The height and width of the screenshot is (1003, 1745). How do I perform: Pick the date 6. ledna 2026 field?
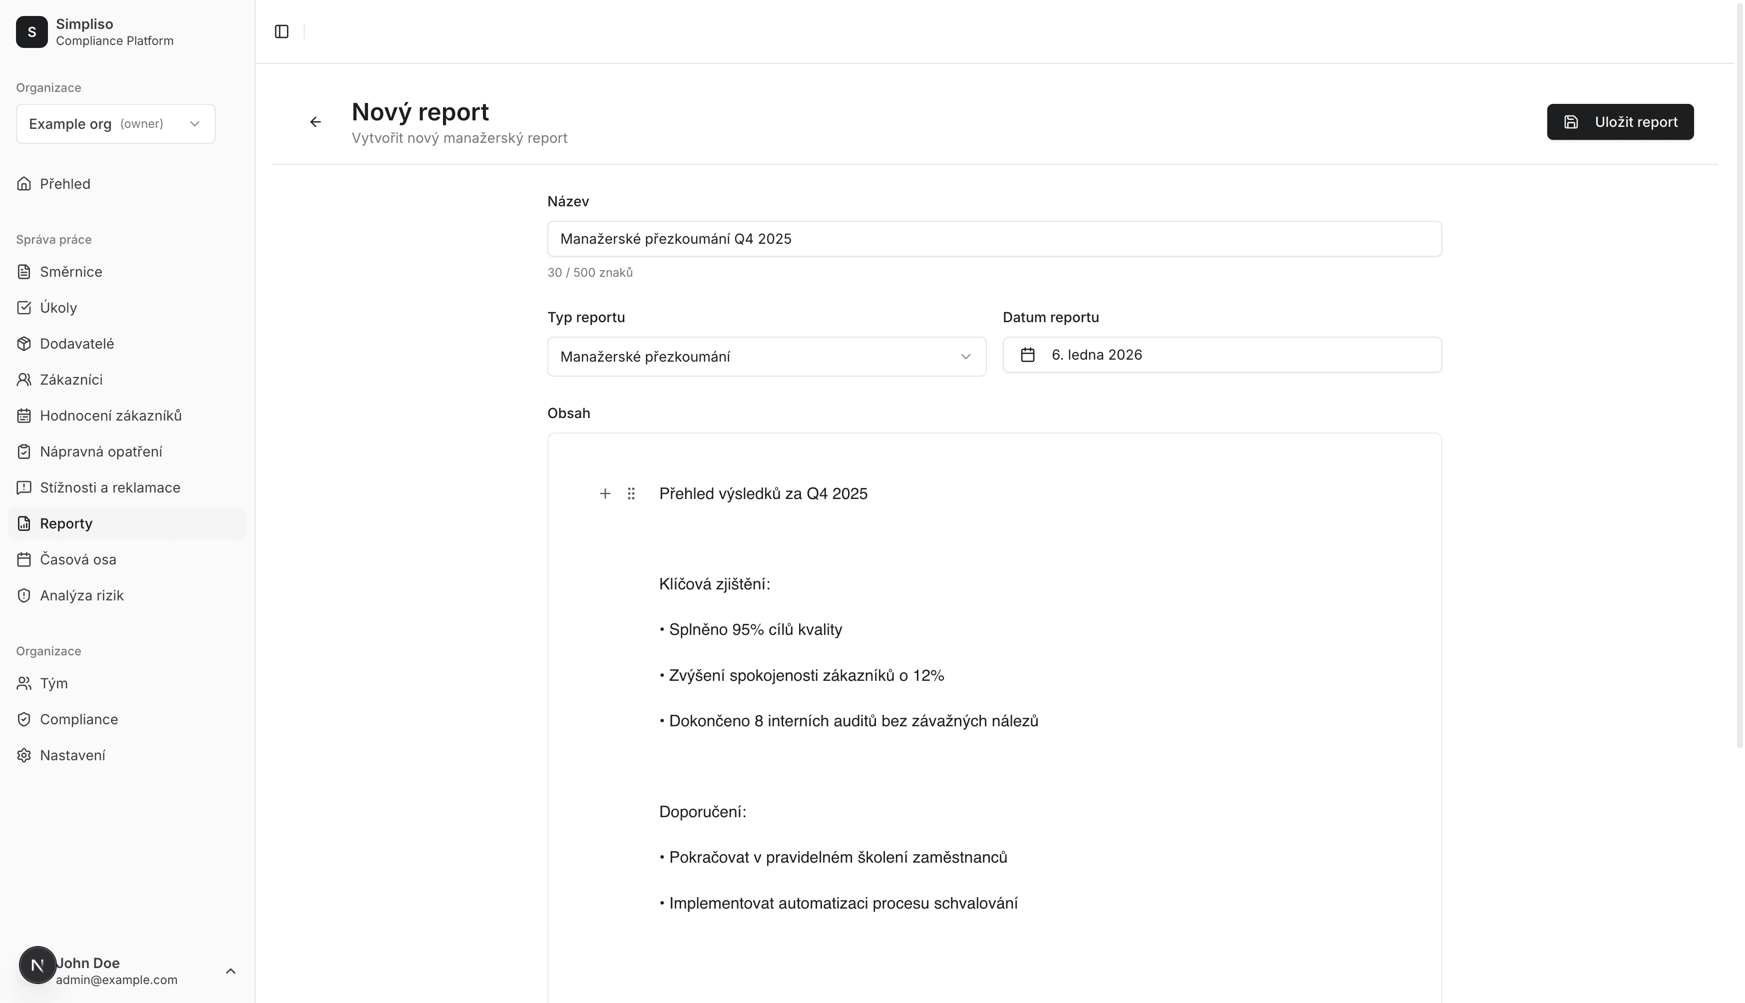click(1222, 355)
